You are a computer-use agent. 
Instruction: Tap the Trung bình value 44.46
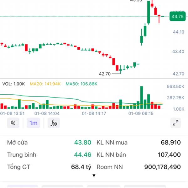point(83,155)
